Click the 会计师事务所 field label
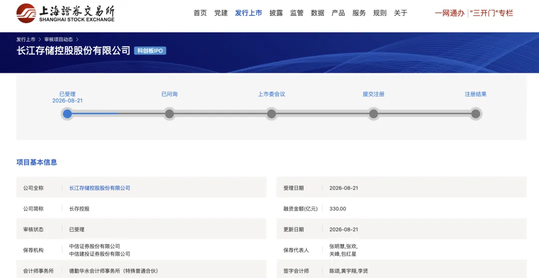Viewport: 539px width, 278px height. coord(38,271)
